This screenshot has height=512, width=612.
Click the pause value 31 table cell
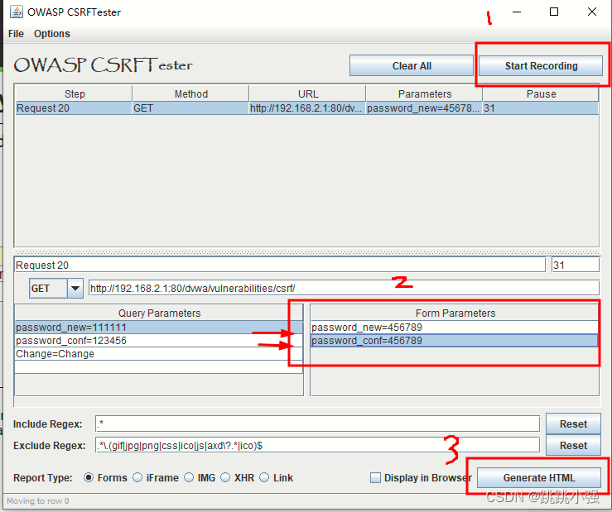click(x=541, y=108)
